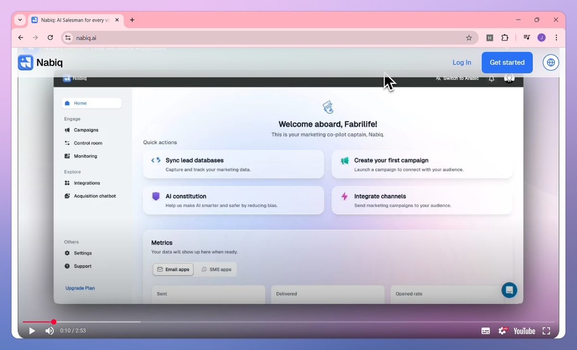Open the globe language selector

point(551,63)
